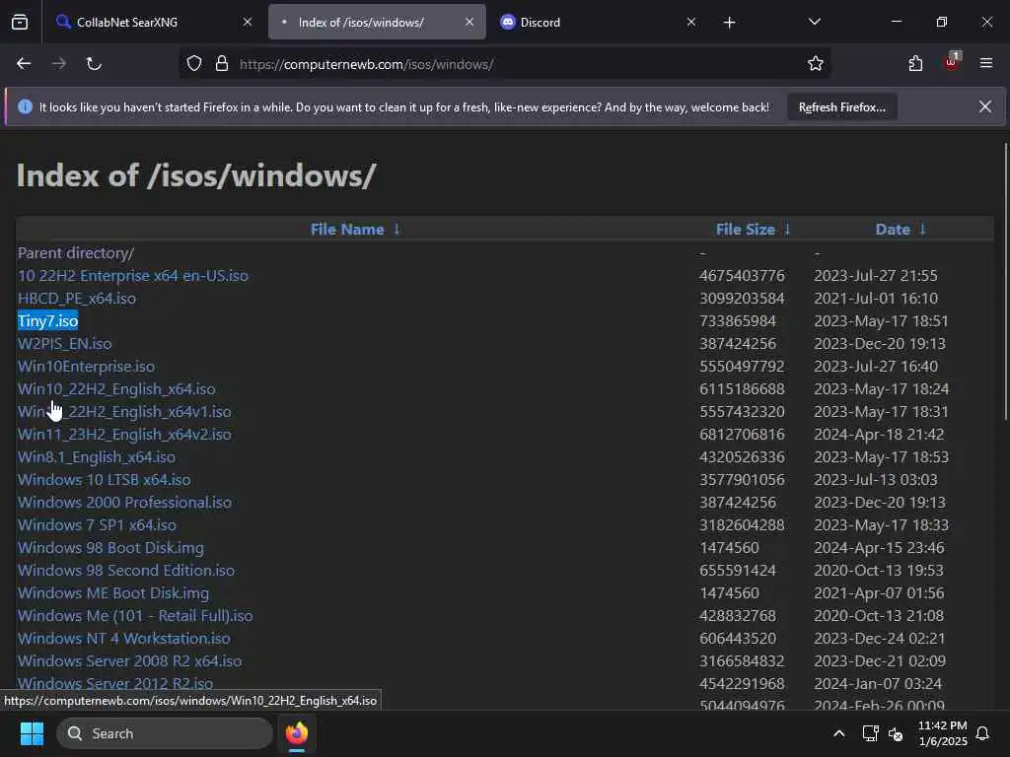
Task: Sort by File Size column header
Action: (746, 229)
